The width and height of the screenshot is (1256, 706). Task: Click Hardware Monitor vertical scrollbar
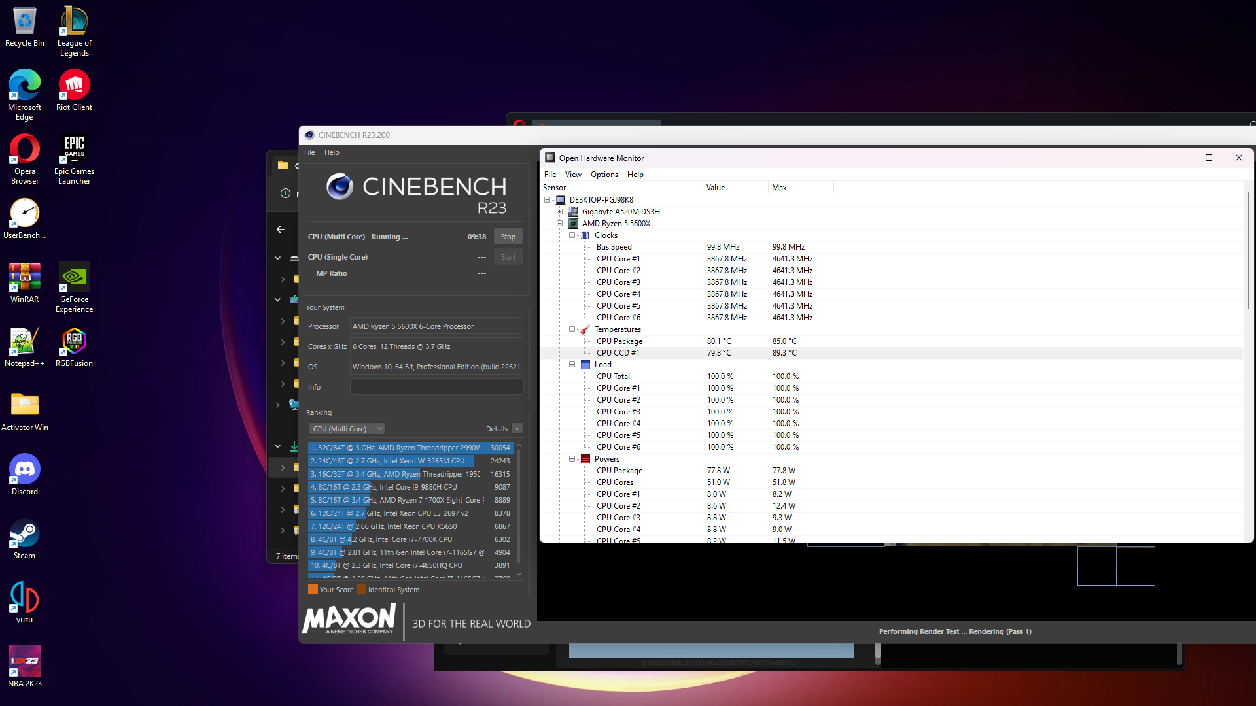1249,251
